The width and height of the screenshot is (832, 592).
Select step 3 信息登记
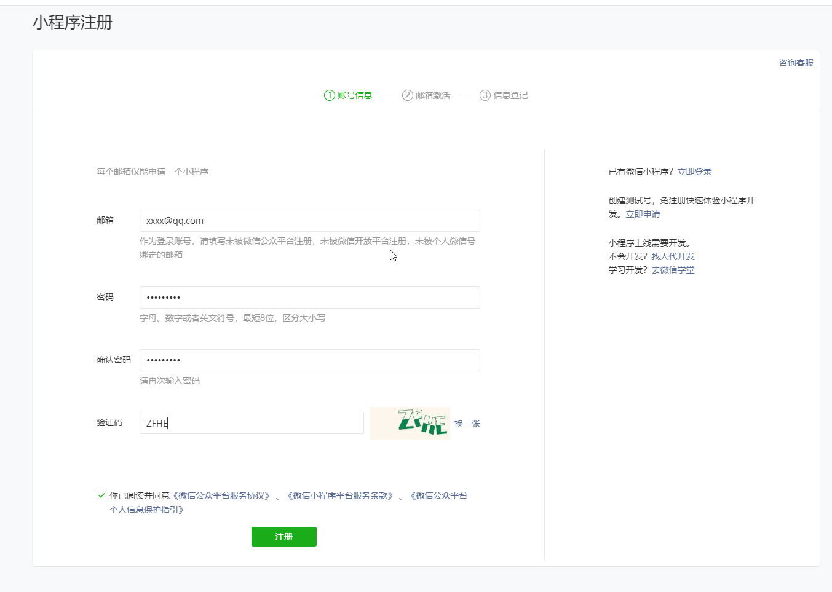click(x=504, y=95)
